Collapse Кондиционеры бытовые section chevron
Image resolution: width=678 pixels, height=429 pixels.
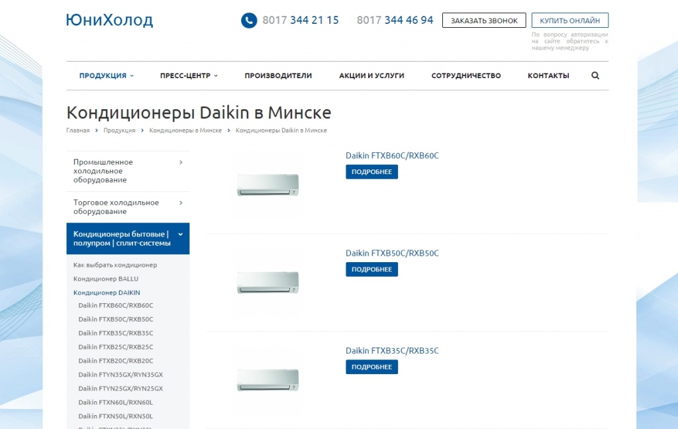pos(181,234)
